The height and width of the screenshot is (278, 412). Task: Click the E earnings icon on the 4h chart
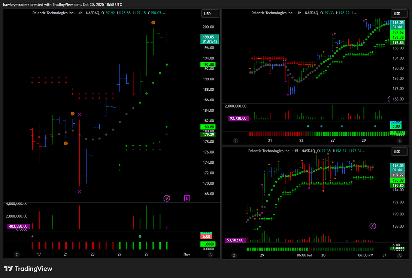(x=187, y=198)
